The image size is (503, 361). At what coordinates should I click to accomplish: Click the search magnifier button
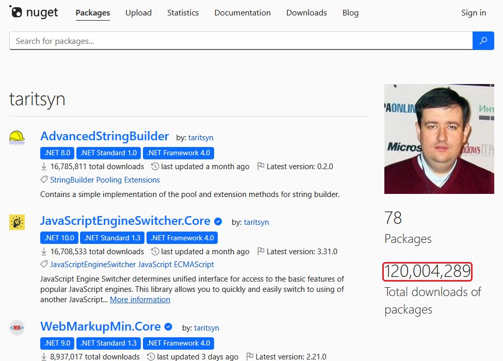pos(483,41)
